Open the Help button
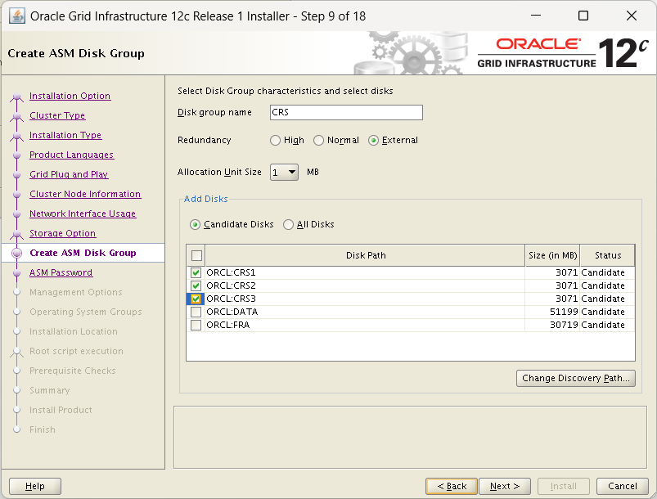The image size is (657, 499). (35, 487)
